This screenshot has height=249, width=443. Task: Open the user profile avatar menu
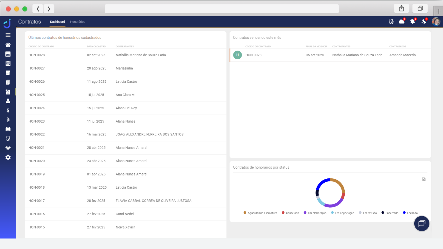[x=436, y=22]
